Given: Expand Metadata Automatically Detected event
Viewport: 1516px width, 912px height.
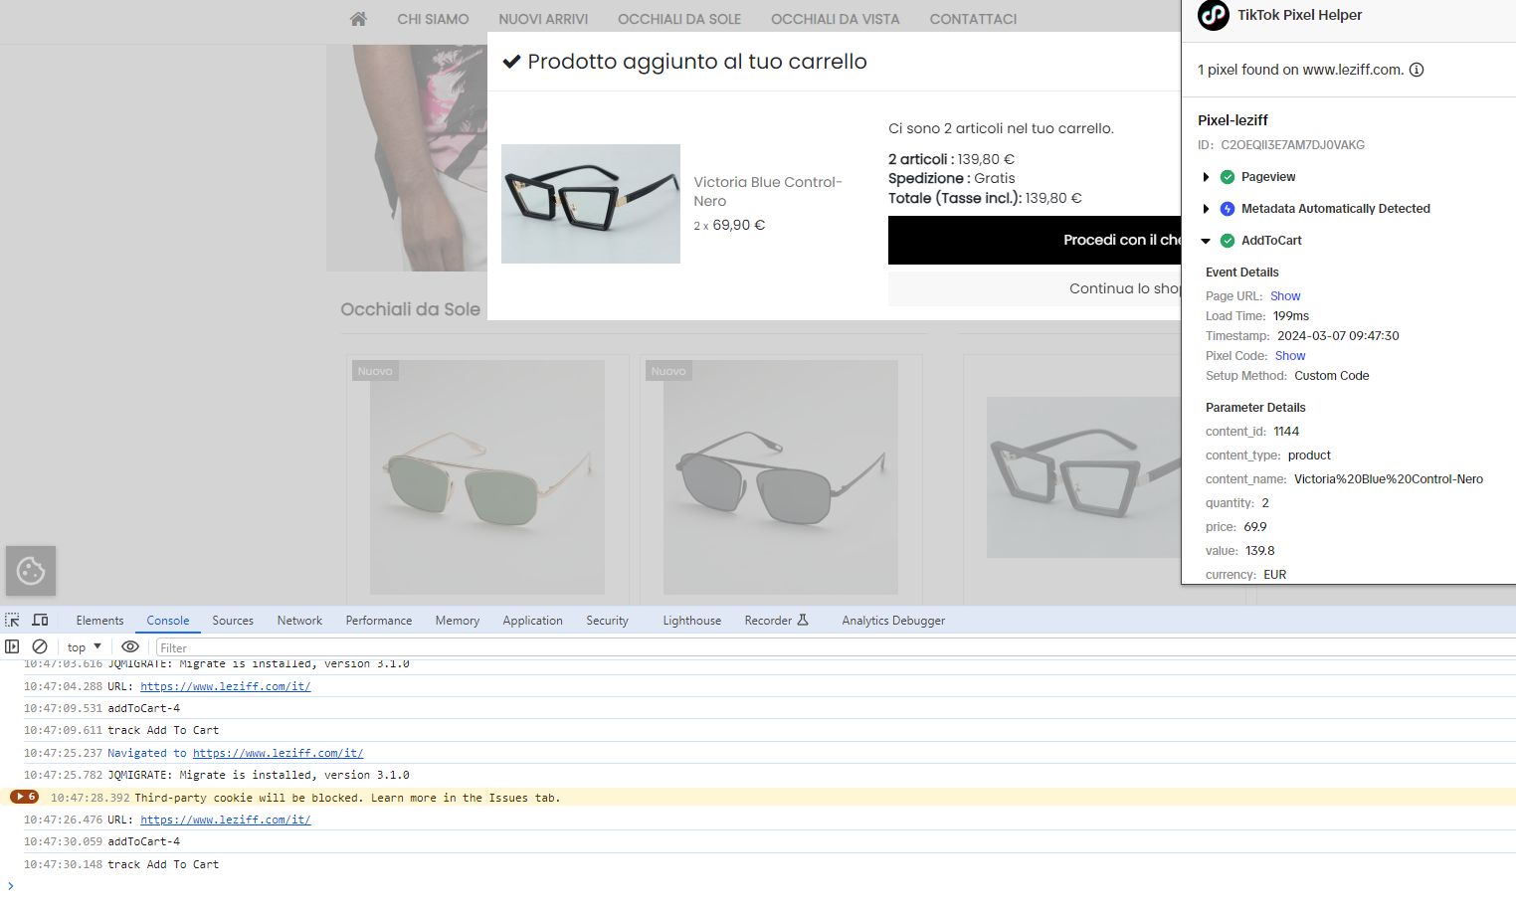Looking at the screenshot, I should pyautogui.click(x=1206, y=209).
